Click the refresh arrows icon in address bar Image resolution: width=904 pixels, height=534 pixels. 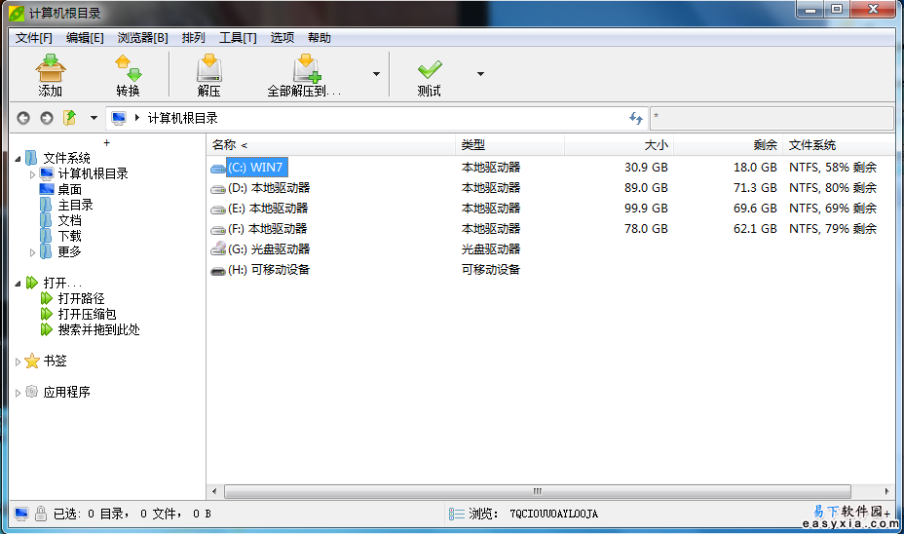point(636,118)
